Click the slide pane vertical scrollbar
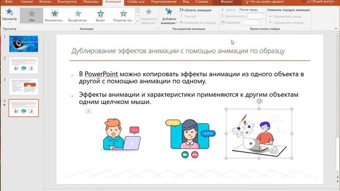 (338, 154)
